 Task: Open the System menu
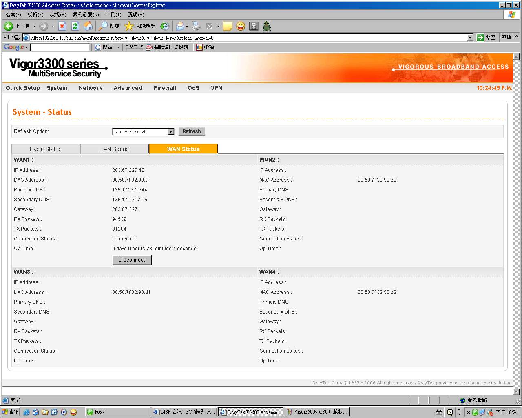click(x=57, y=88)
